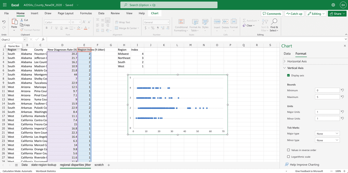Open the scratch sheet tab
Image resolution: width=348 pixels, height=173 pixels.
click(x=99, y=165)
